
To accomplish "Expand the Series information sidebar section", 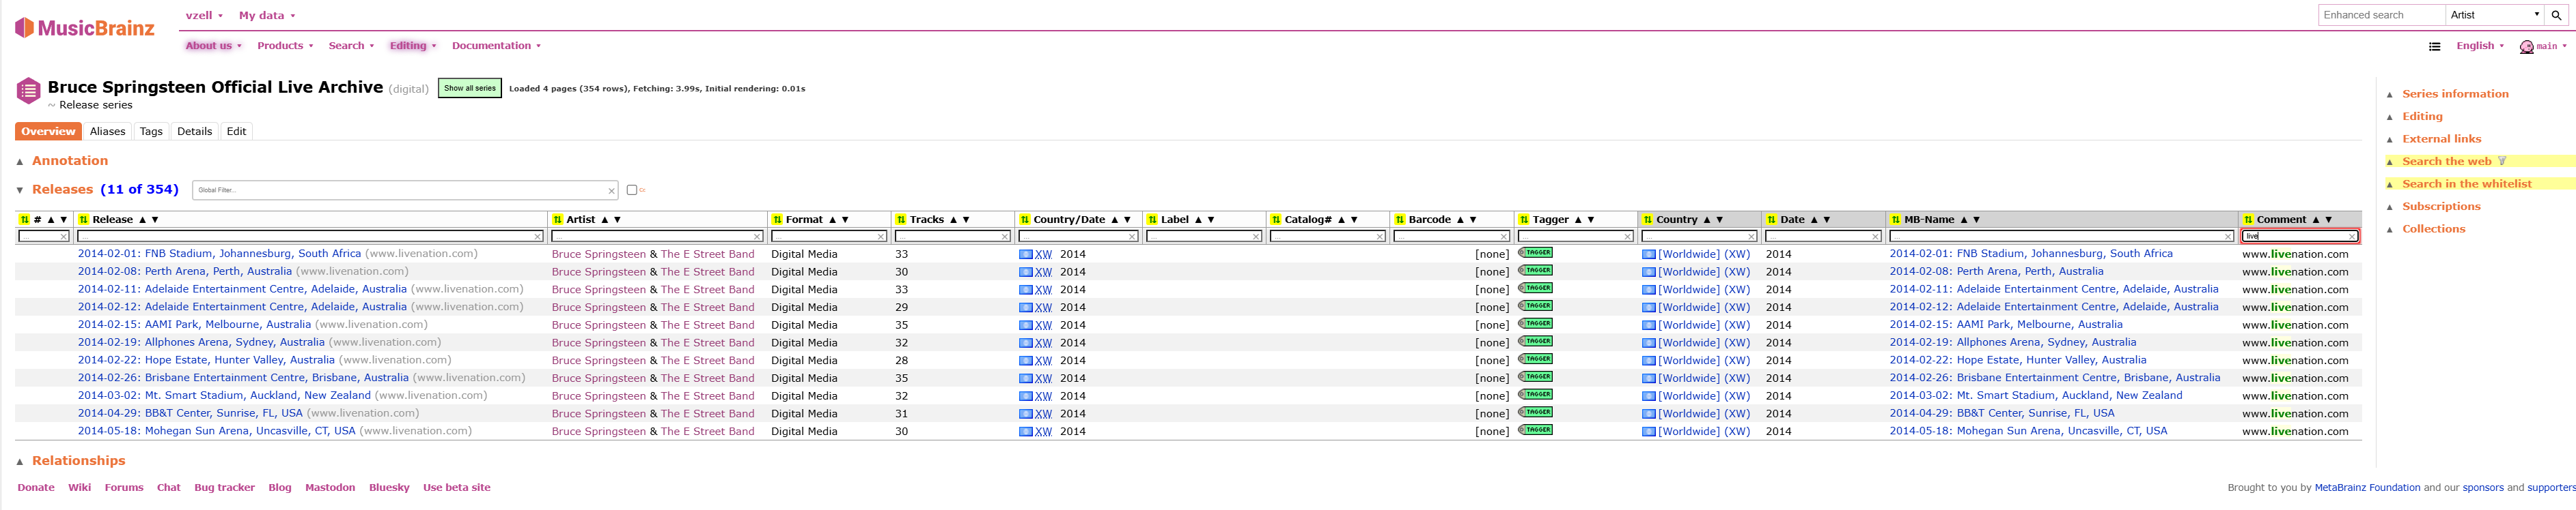I will click(2455, 94).
